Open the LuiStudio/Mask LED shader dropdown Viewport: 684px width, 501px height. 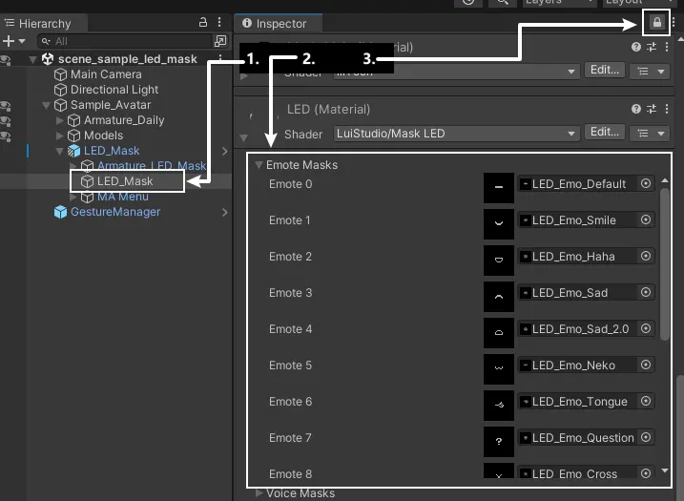click(455, 134)
